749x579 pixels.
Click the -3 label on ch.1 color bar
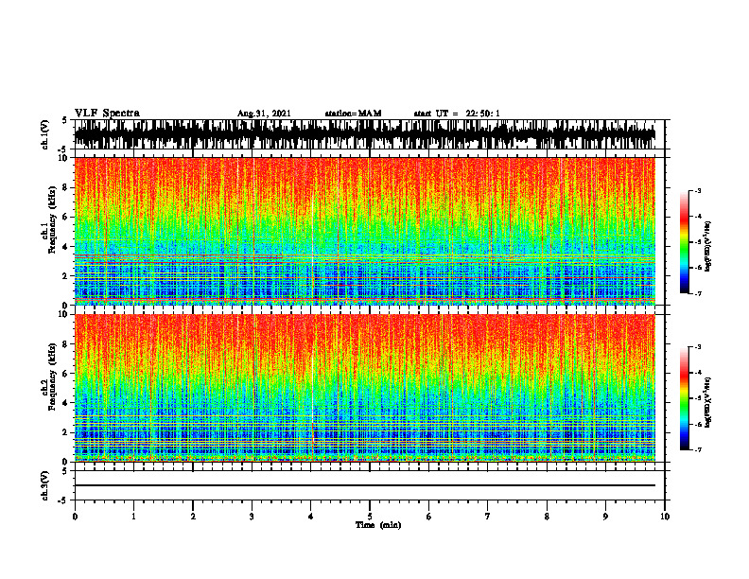(x=697, y=191)
